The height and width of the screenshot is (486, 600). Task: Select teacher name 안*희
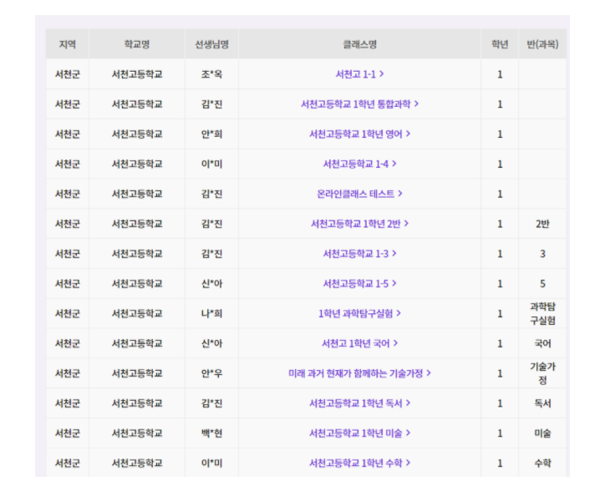coord(211,134)
